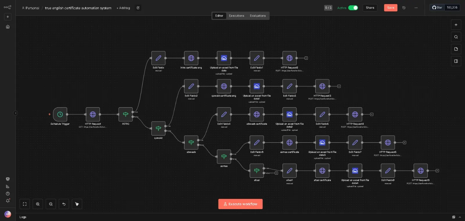Select the intro certificate eng node
Viewport: 465px width, 221px height.
(191, 58)
